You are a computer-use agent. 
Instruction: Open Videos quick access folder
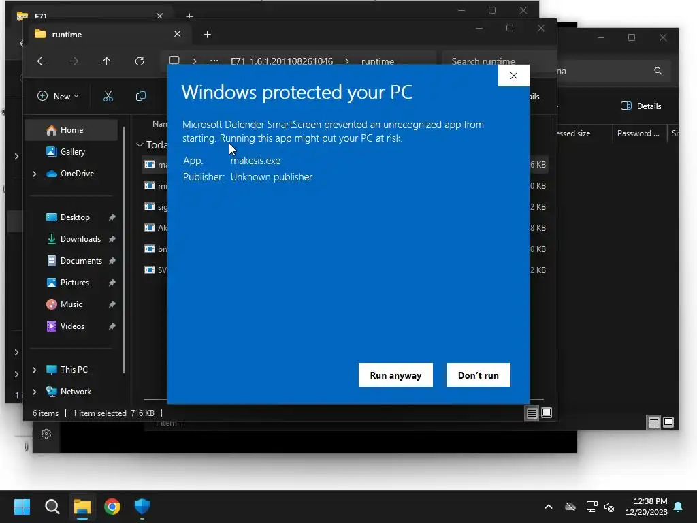72,326
